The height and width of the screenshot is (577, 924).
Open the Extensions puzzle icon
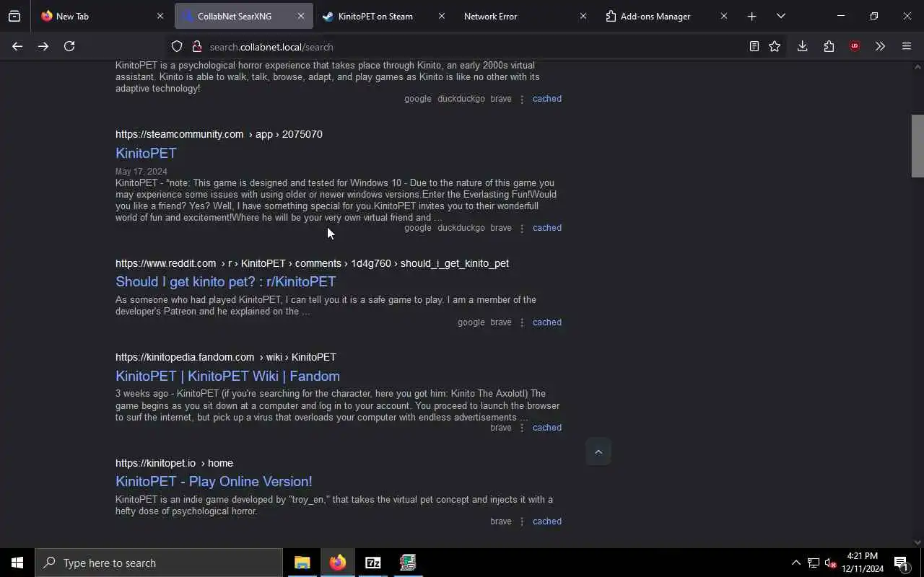829,46
